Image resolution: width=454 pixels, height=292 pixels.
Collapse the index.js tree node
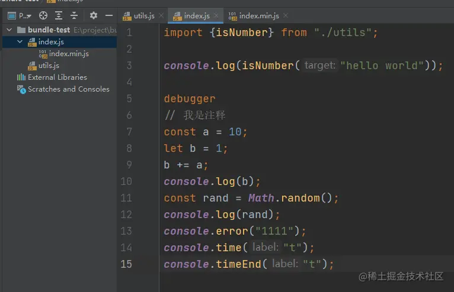pos(20,41)
